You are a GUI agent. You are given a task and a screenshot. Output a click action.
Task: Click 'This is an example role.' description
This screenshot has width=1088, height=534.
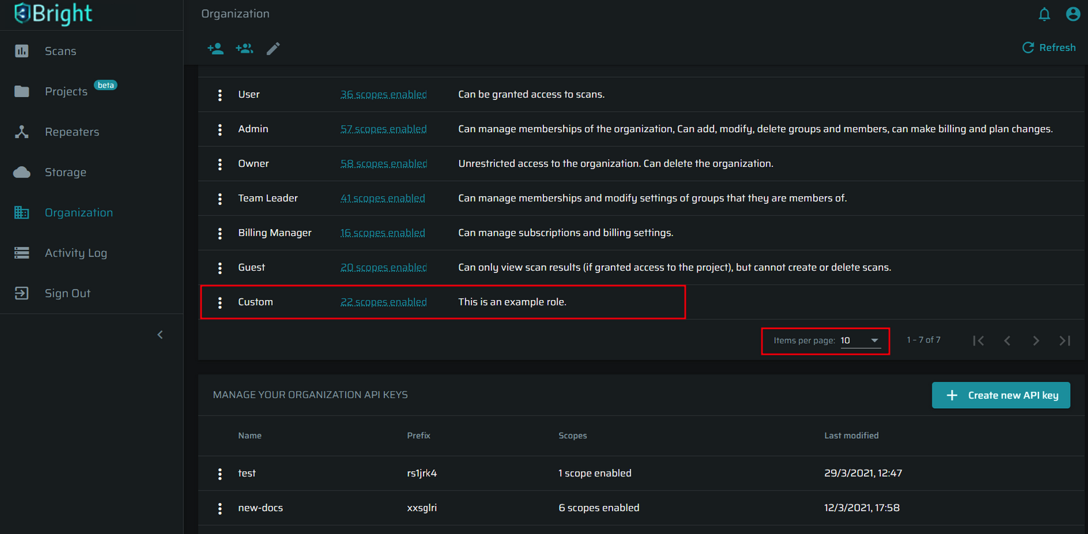coord(512,302)
